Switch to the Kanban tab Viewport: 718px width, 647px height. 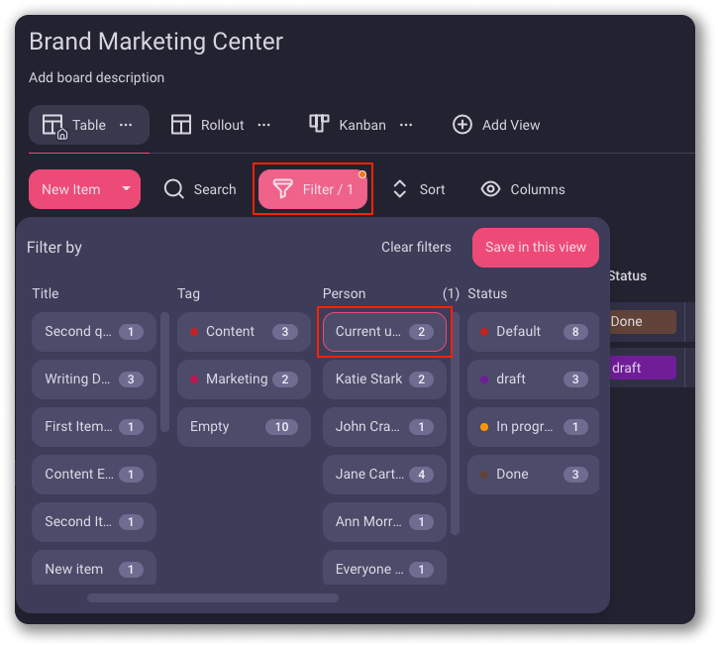point(361,125)
